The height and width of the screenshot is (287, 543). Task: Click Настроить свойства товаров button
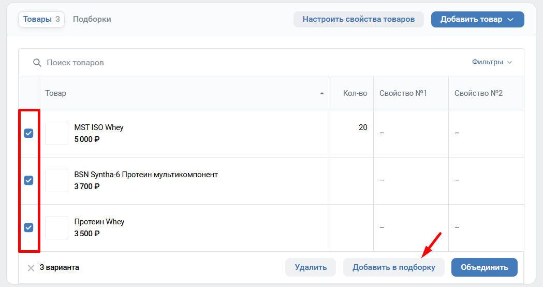coord(358,20)
